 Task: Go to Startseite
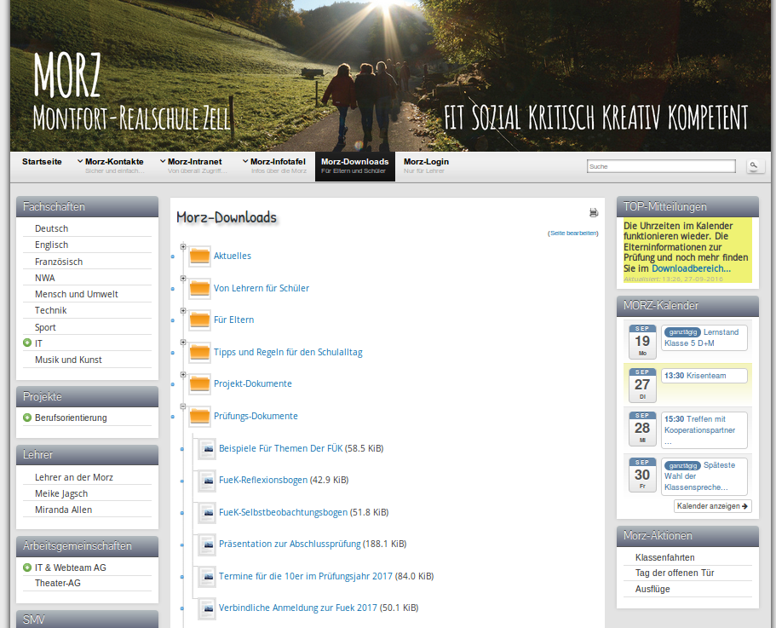pos(42,162)
